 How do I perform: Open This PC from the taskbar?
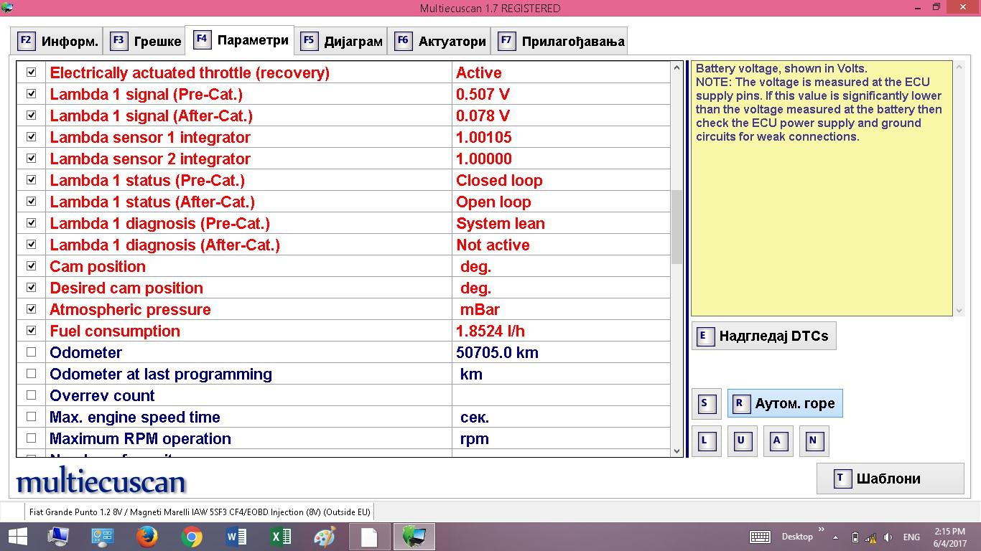[x=58, y=537]
